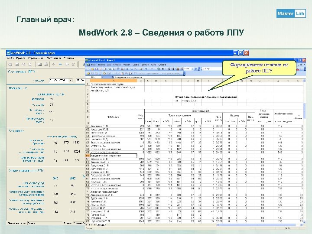Viewport: 312px width, 234px height.
Task: Click the save diskette icon in MedWork toolbar
Action: [x=17, y=64]
